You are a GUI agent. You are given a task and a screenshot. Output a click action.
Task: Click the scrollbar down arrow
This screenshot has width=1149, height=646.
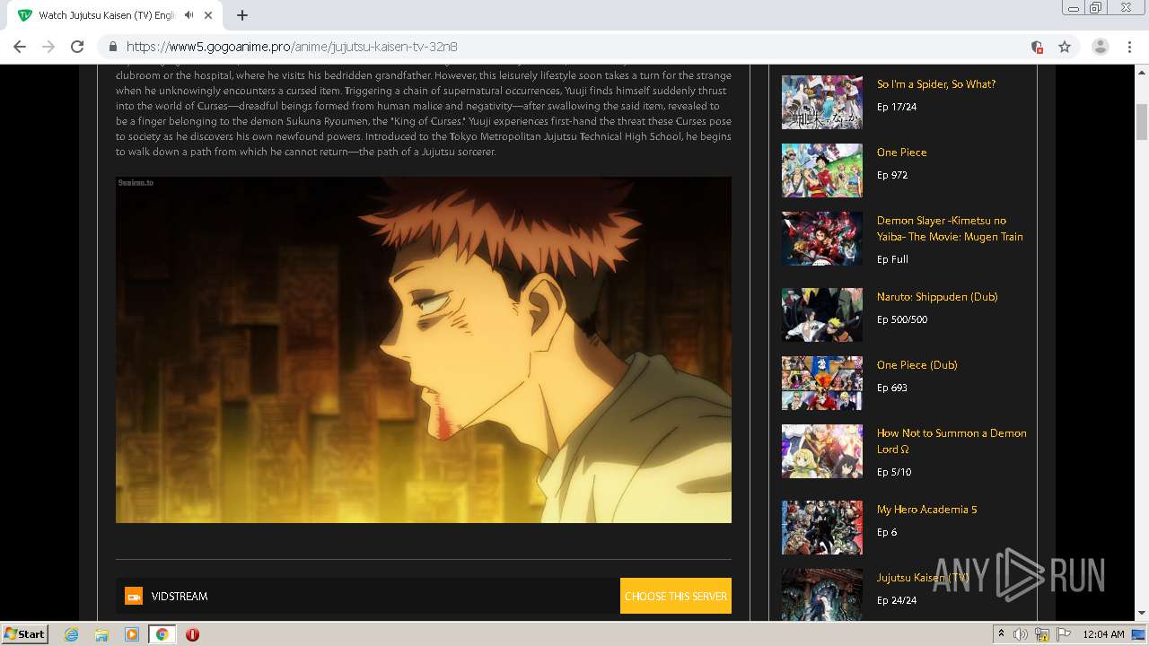tap(1142, 613)
